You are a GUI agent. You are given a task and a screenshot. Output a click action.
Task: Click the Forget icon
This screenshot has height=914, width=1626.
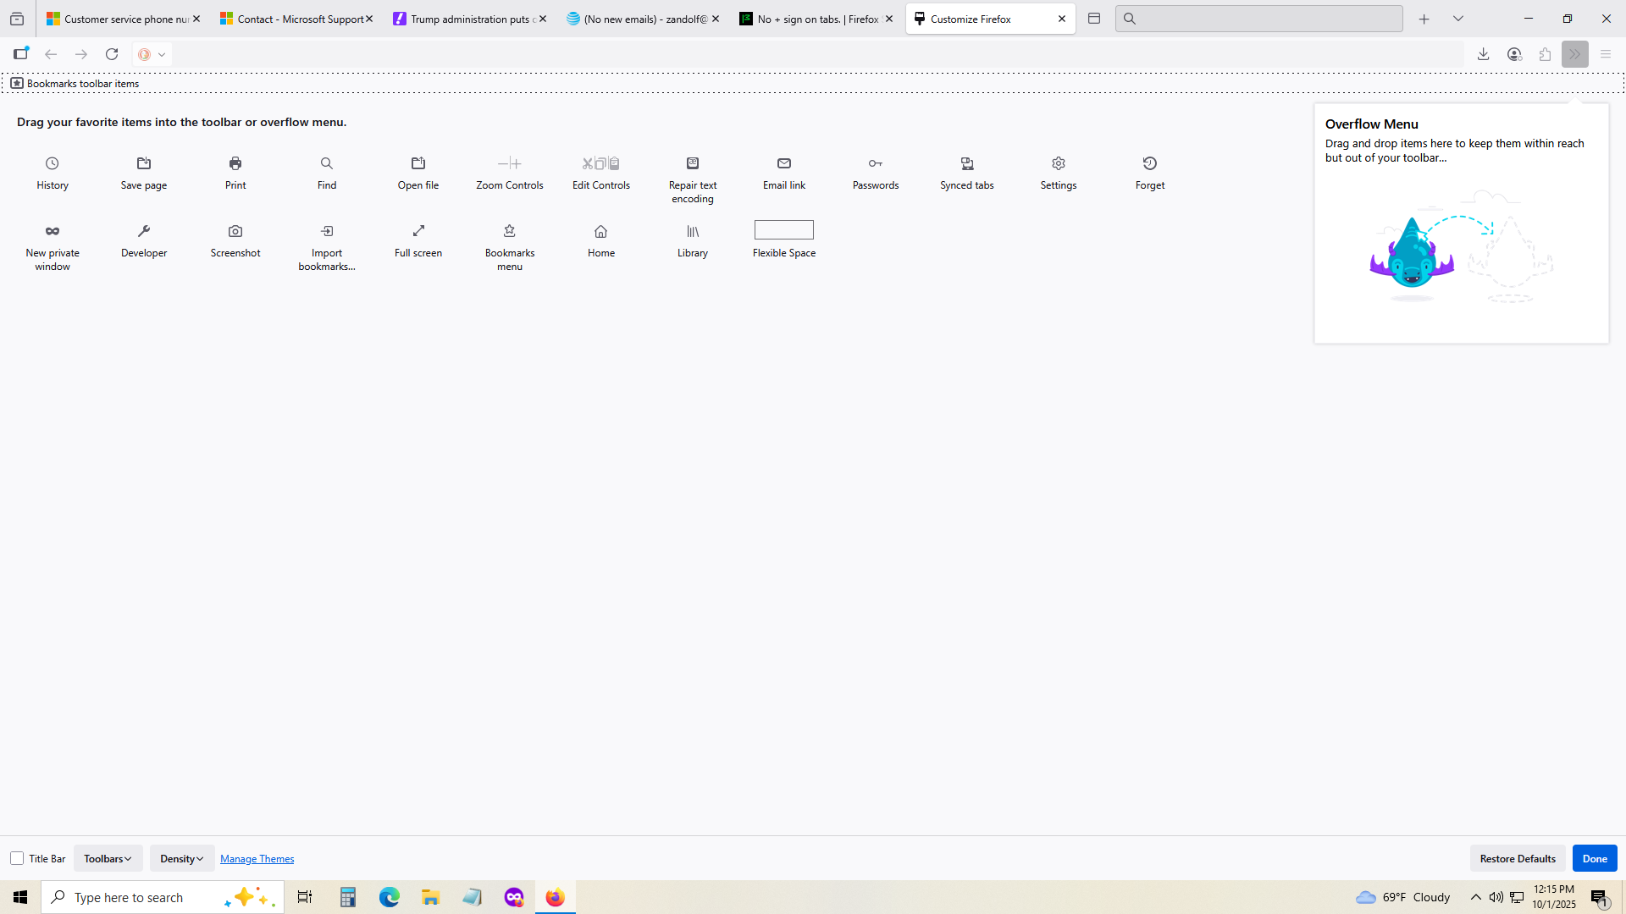[1150, 163]
